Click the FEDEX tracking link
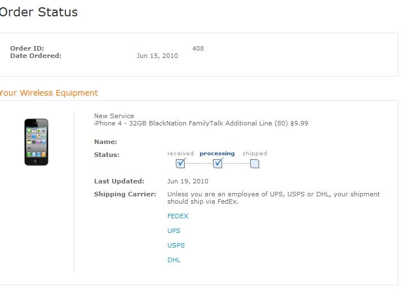The height and width of the screenshot is (292, 404). pos(177,216)
